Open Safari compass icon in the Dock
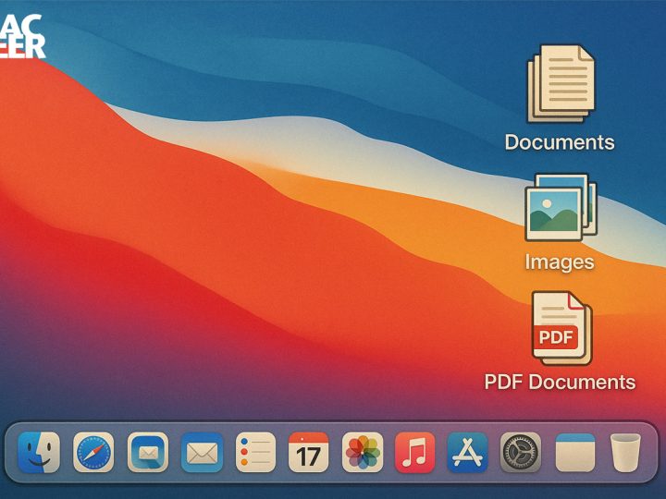 point(93,452)
